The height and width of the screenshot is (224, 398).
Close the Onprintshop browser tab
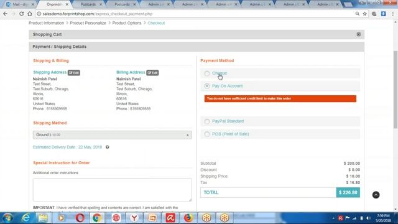coord(67,4)
